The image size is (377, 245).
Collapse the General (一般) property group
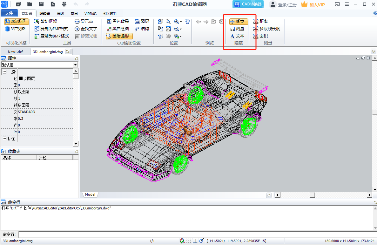4,72
